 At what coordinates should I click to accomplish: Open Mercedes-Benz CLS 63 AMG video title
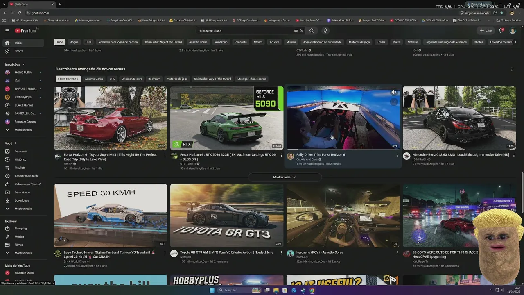(461, 155)
